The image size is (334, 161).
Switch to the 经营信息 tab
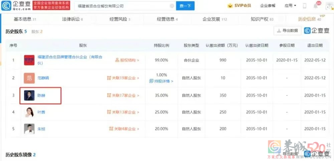pyautogui.click(x=167, y=19)
